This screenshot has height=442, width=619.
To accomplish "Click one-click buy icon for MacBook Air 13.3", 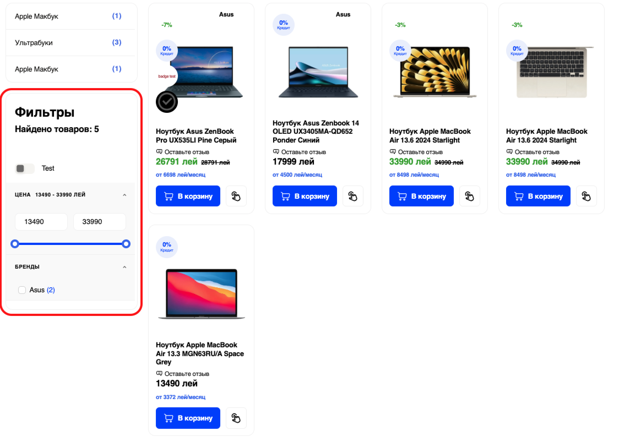I will [236, 418].
